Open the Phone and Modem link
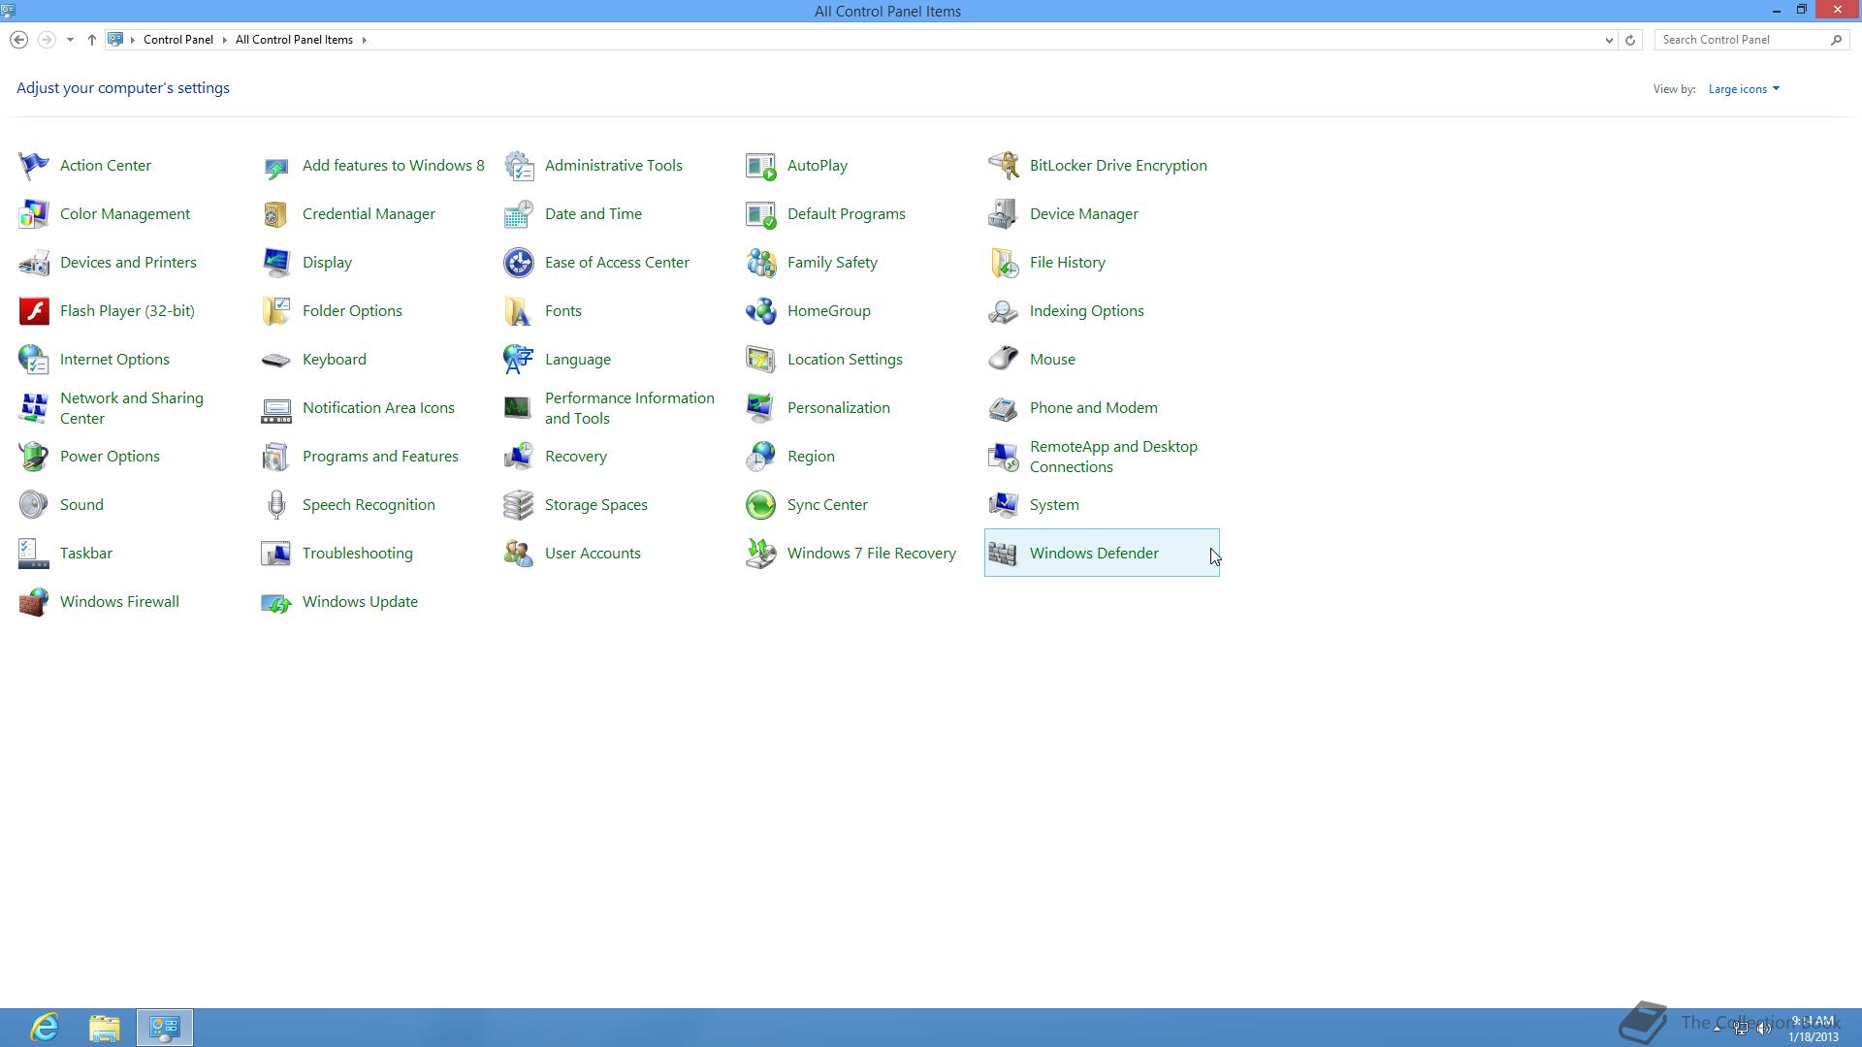 pos(1094,408)
